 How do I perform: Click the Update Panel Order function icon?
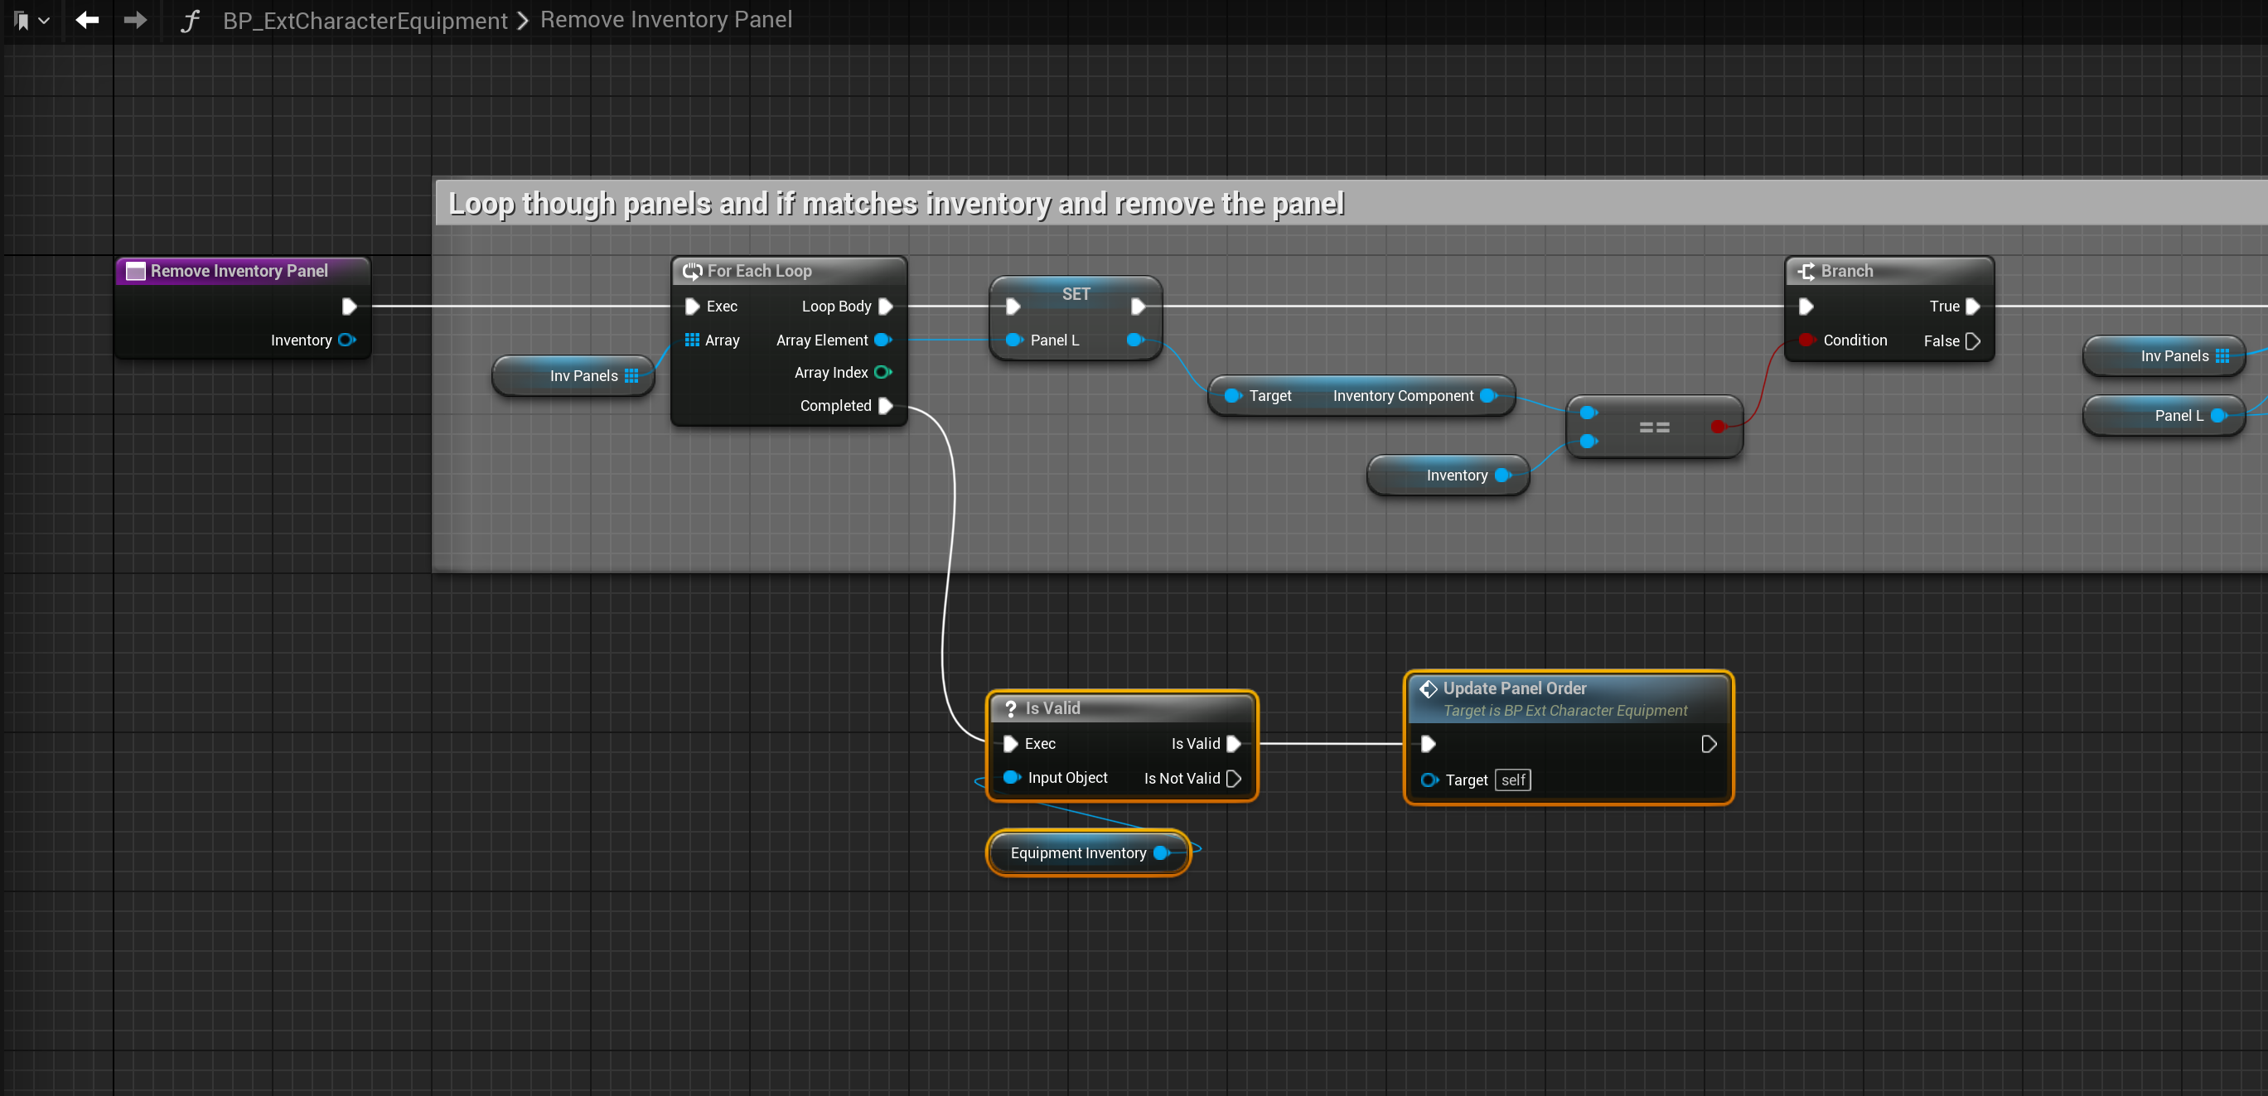(1428, 688)
